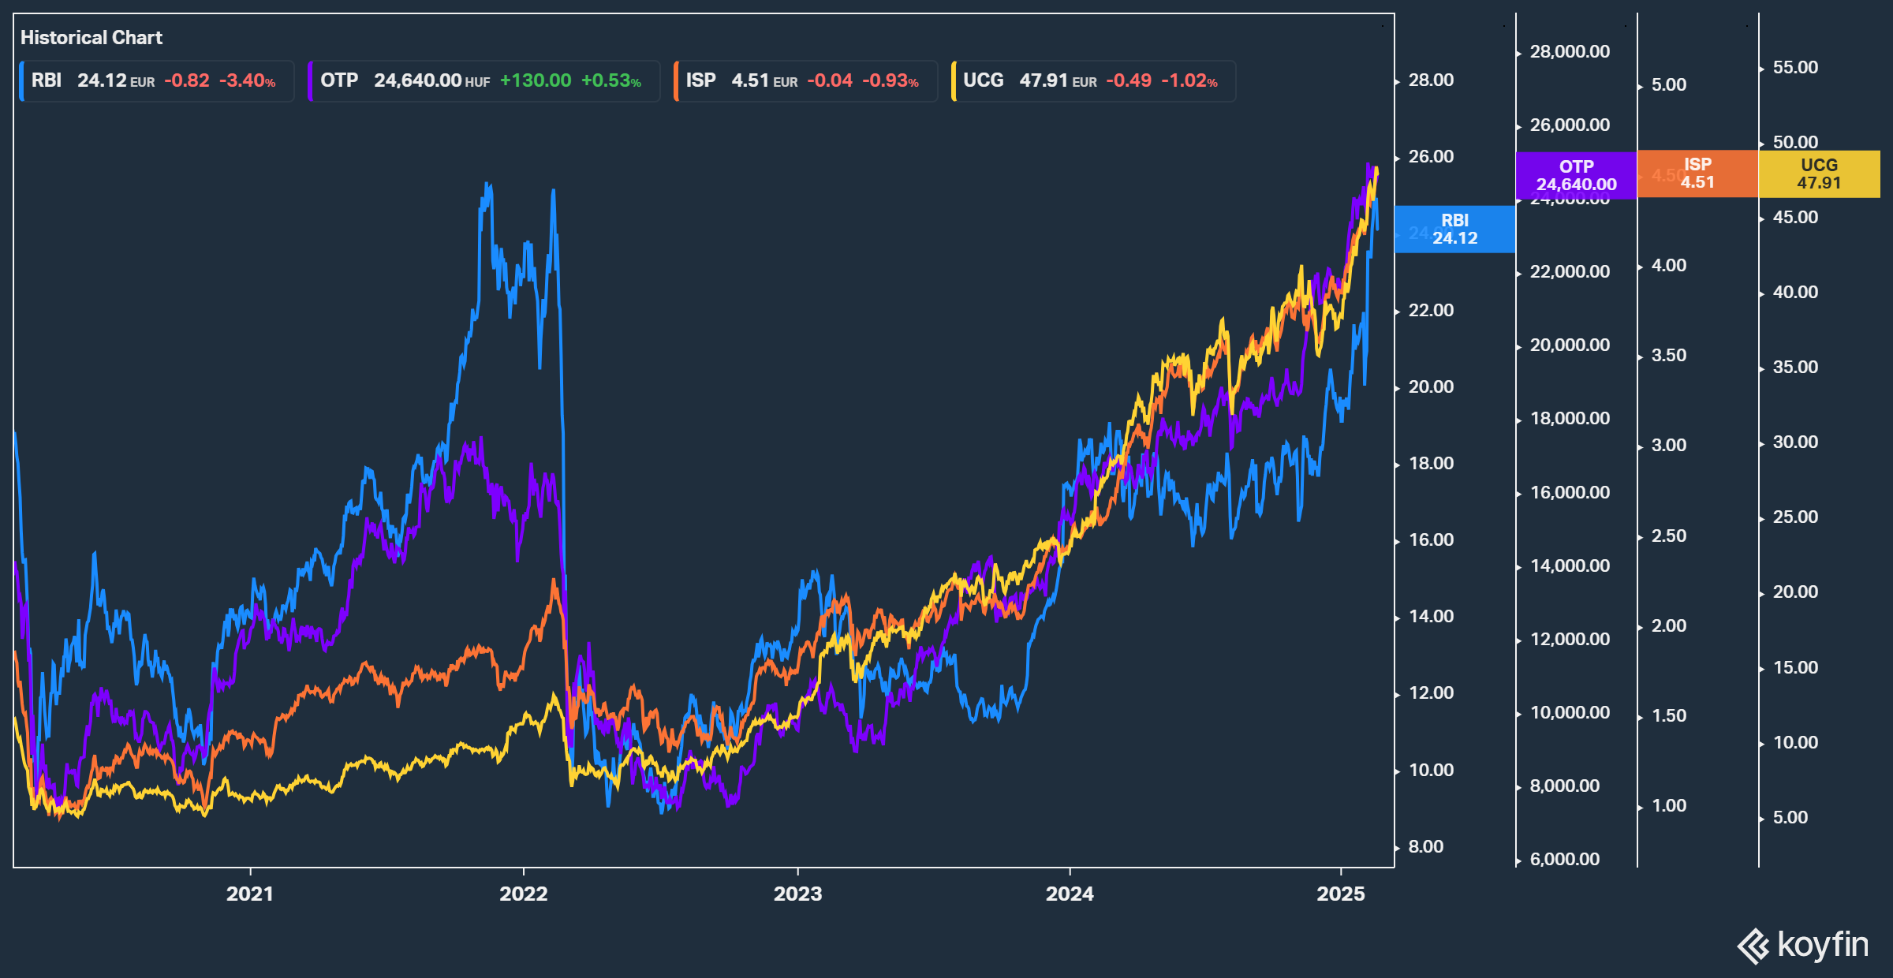Click the ISP ticker legend box

(x=805, y=80)
